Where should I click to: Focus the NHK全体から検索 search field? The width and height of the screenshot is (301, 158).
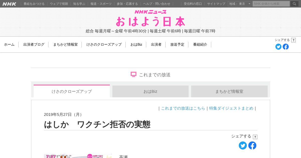coord(271,4)
